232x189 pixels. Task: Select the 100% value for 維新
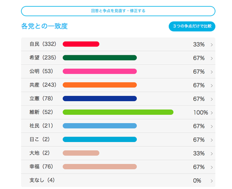[x=201, y=112]
